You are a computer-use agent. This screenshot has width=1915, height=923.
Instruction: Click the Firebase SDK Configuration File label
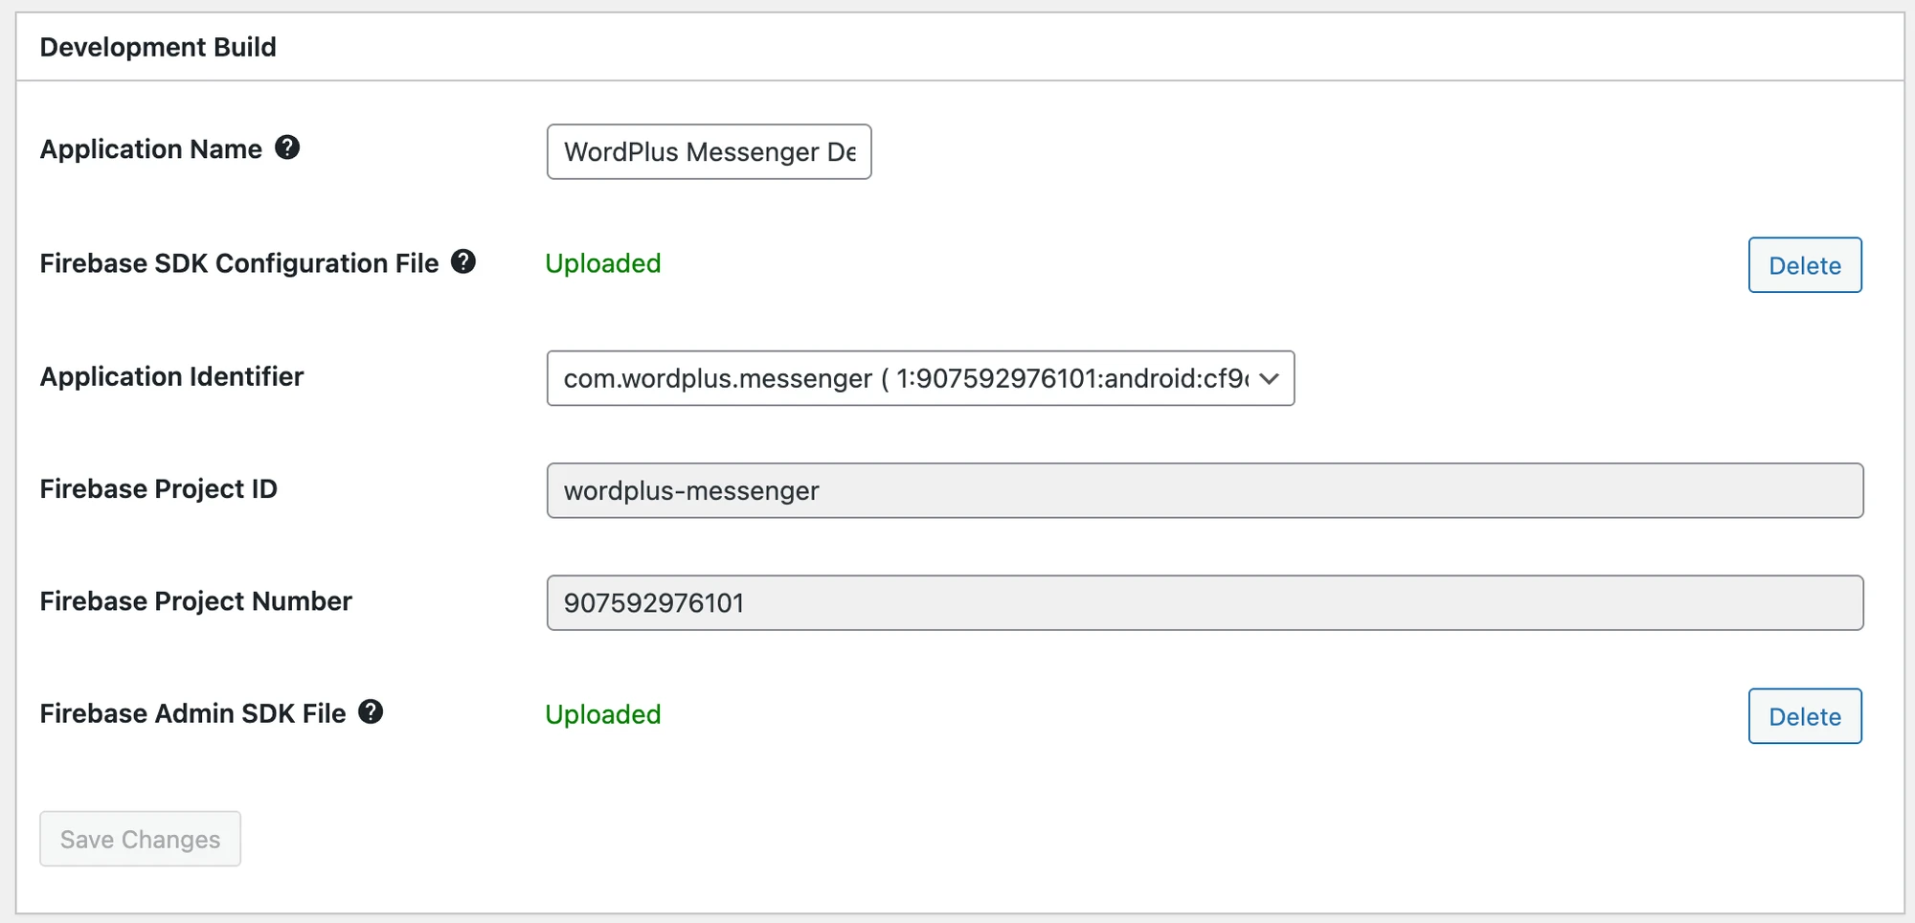[x=239, y=263]
